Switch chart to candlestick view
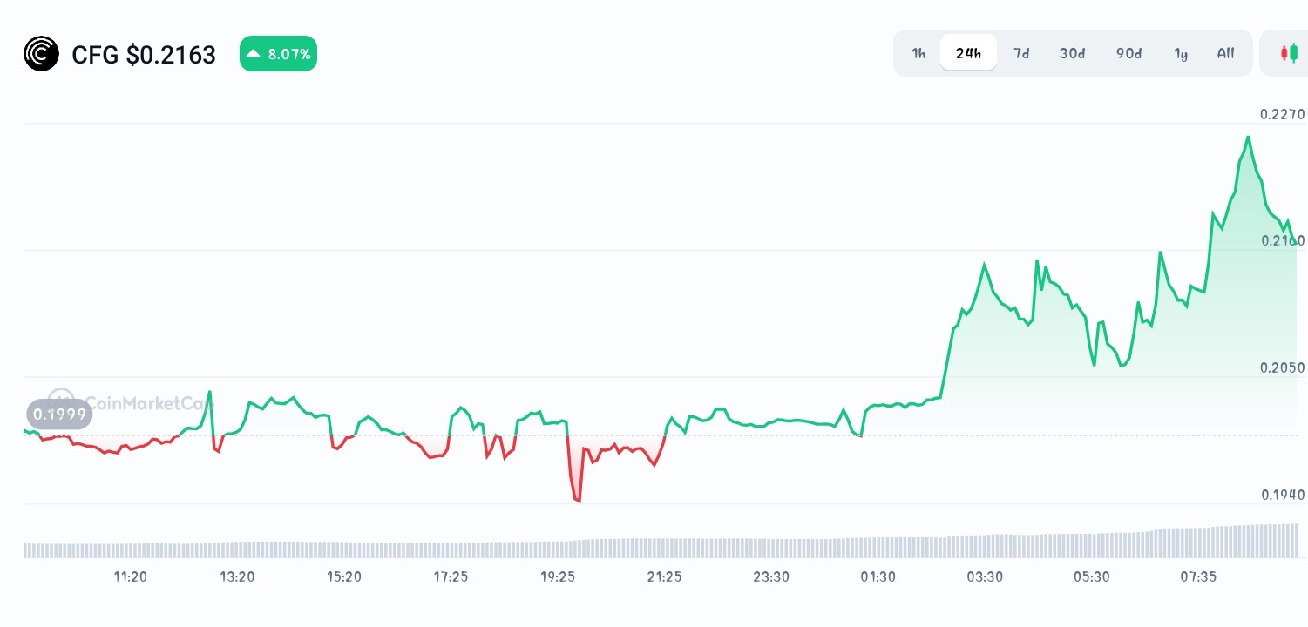Viewport: 1308px width, 627px height. click(1289, 53)
